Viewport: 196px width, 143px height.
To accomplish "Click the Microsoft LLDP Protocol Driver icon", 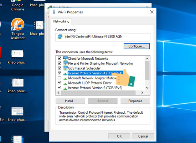I will 65,84.
